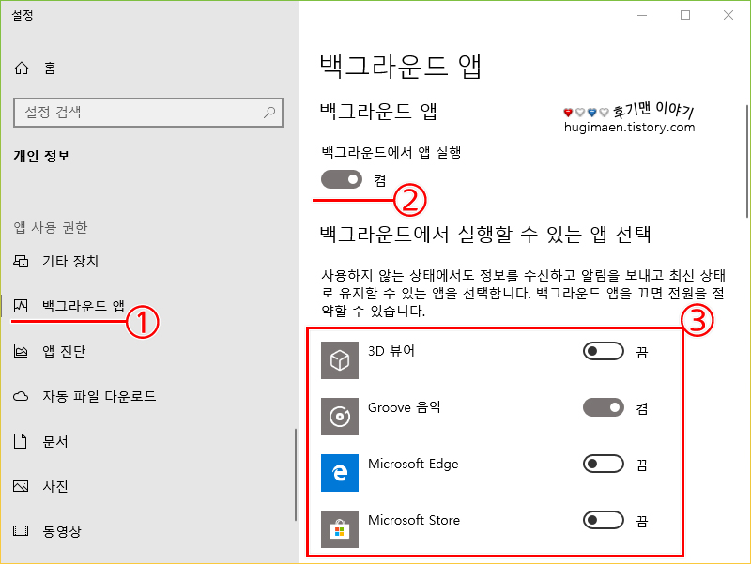This screenshot has width=751, height=564.
Task: Minimize the 설정 window
Action: pyautogui.click(x=642, y=15)
